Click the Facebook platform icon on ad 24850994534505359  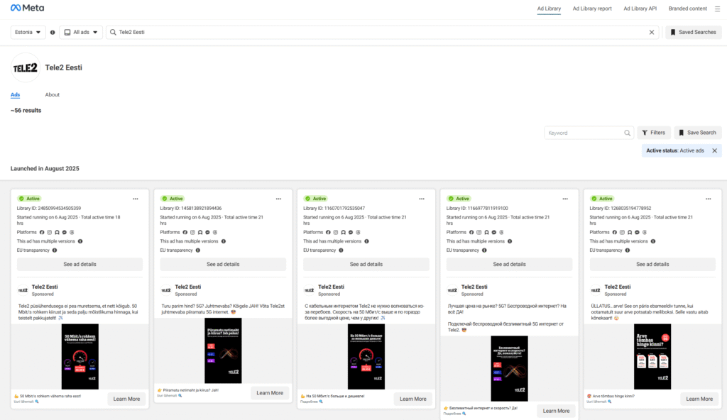pyautogui.click(x=42, y=232)
